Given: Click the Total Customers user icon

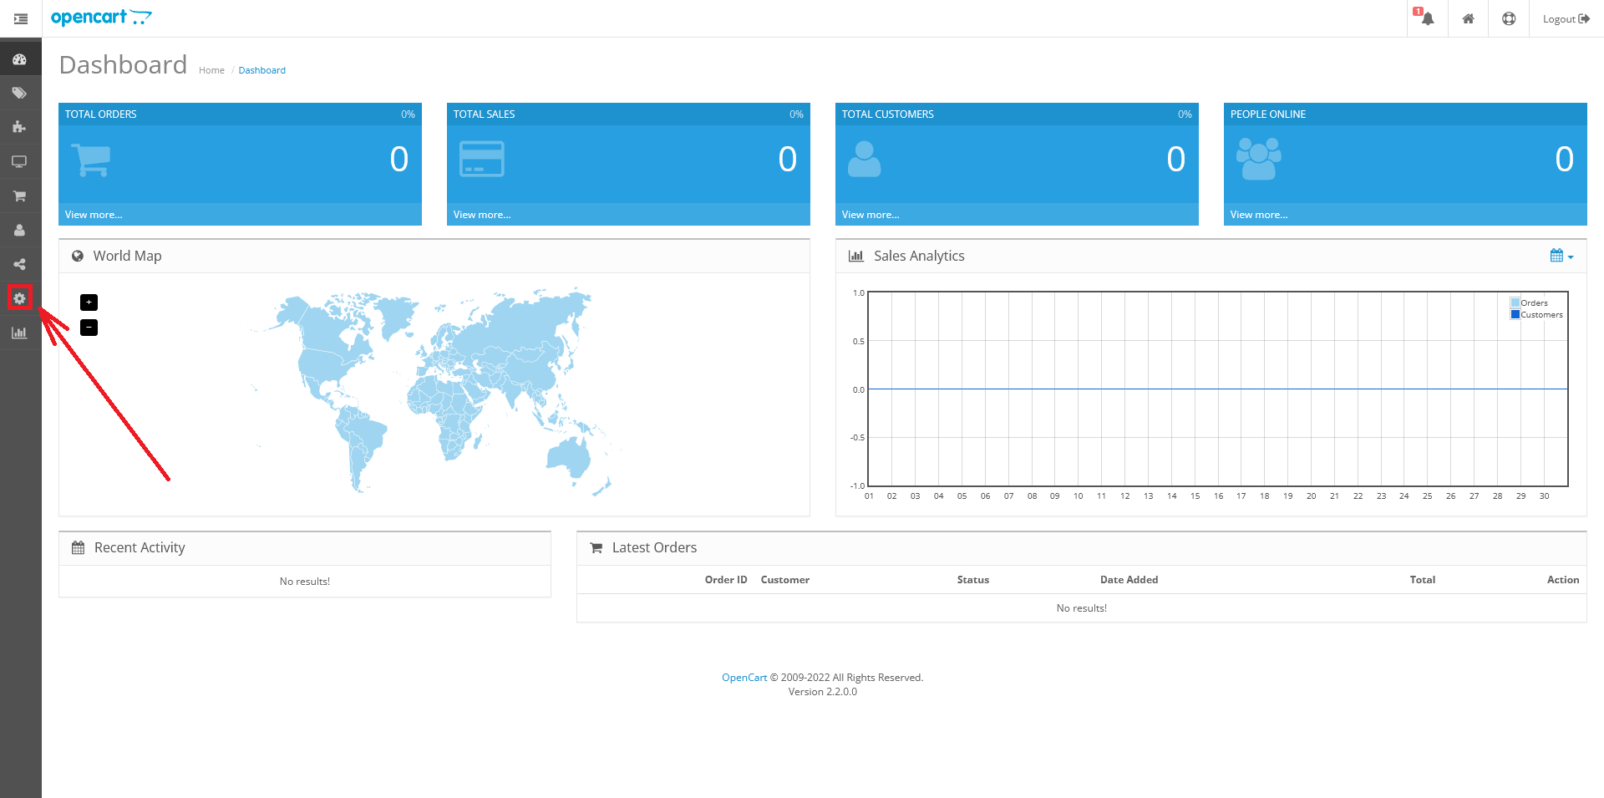Looking at the screenshot, I should (x=864, y=159).
